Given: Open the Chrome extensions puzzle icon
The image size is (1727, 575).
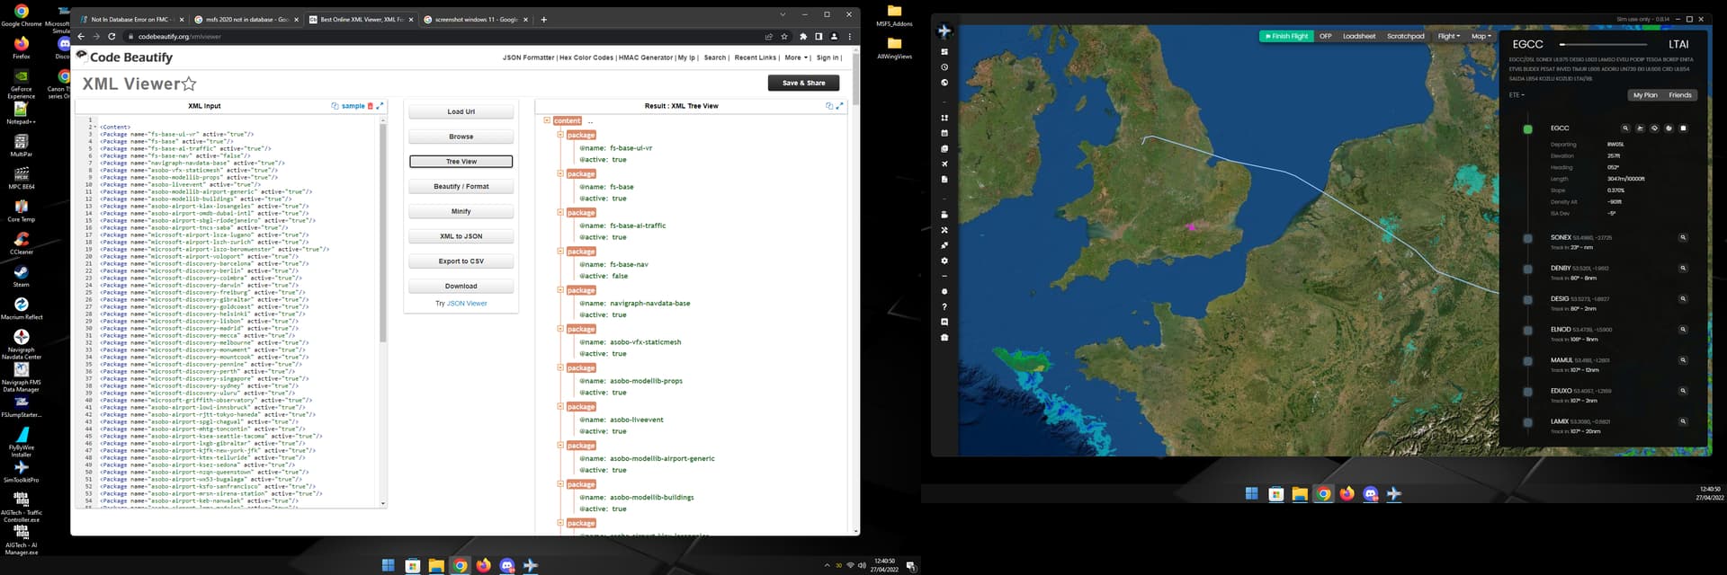Looking at the screenshot, I should (803, 37).
